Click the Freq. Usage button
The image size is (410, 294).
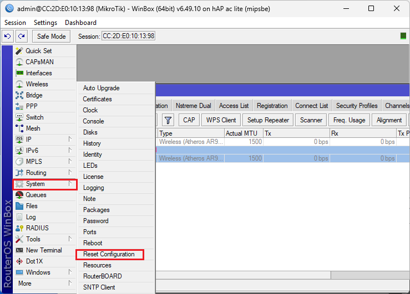pyautogui.click(x=349, y=120)
